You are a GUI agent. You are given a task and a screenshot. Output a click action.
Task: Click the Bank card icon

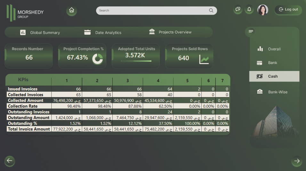coord(259,63)
